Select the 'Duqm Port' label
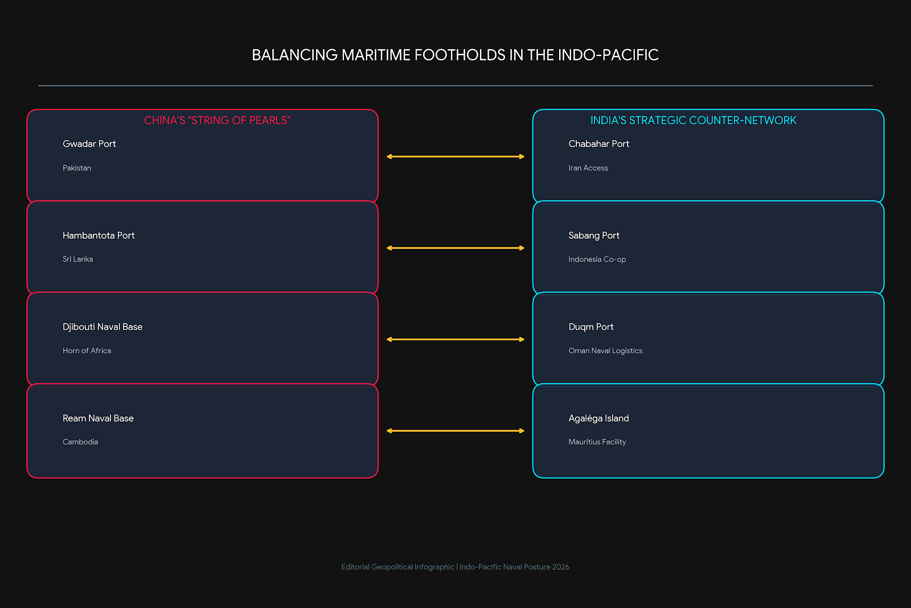Screen dimensions: 911x608 click(x=591, y=327)
